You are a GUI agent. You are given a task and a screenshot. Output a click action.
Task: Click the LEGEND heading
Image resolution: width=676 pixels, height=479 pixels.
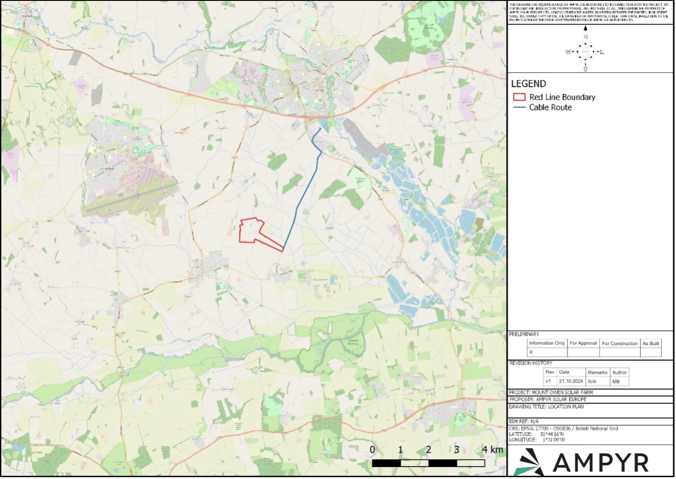click(528, 84)
